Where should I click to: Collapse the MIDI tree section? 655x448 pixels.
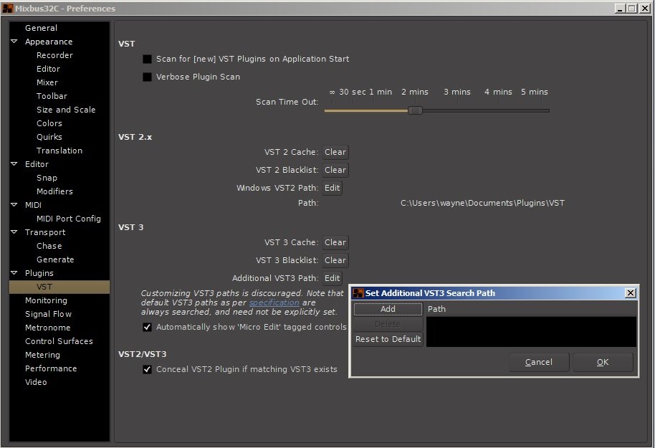coord(14,205)
